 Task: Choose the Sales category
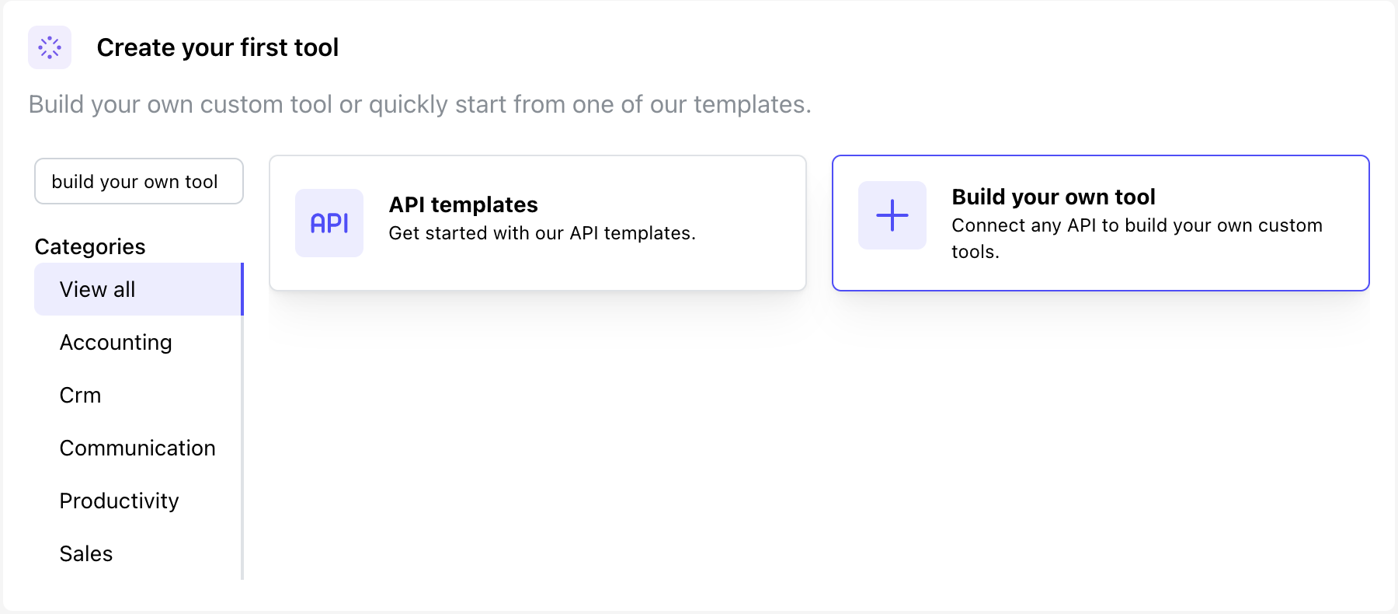point(86,553)
